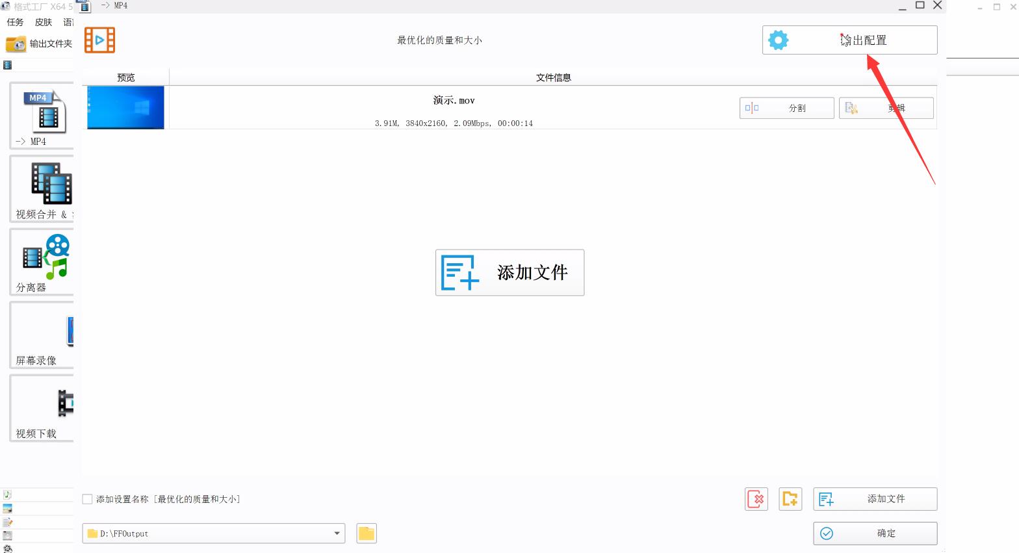Maximize the -> MP4 dialog window
Screen dimensions: 1019x553
click(x=920, y=5)
